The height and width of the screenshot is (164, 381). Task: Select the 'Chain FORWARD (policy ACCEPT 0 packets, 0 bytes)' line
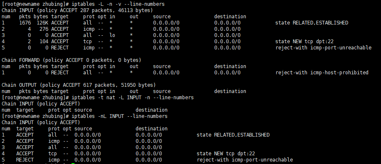[x=71, y=60]
